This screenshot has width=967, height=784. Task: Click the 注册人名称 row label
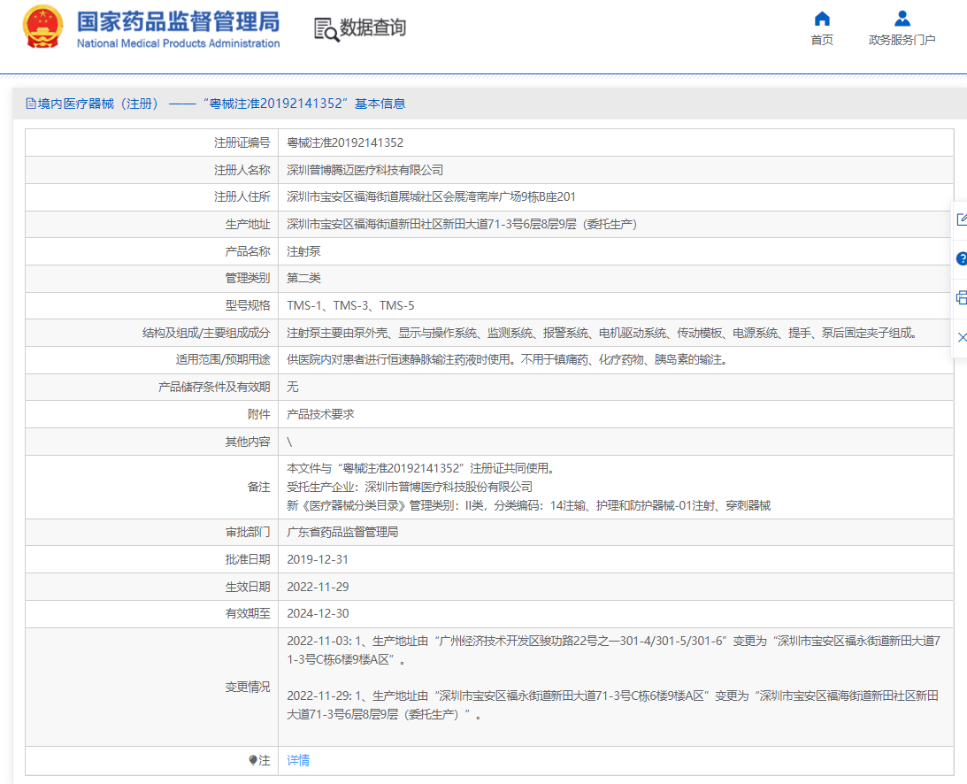pos(242,170)
